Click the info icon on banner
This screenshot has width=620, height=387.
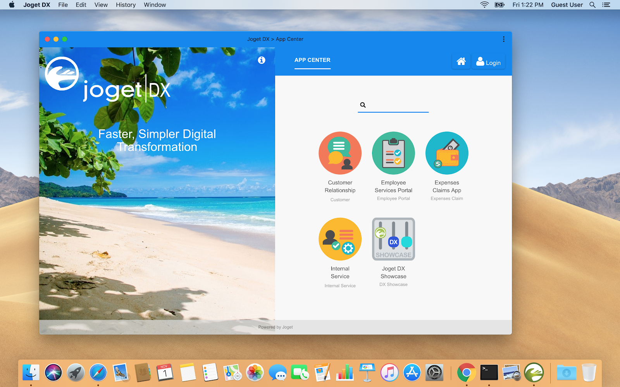(262, 60)
